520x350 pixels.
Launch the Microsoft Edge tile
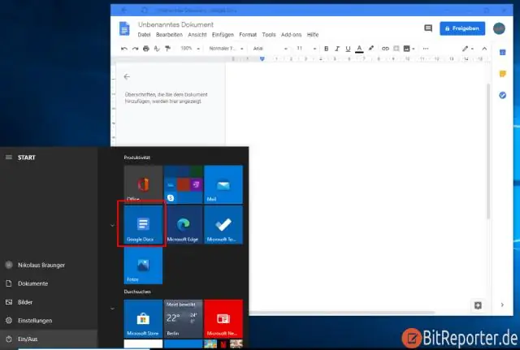tap(183, 225)
